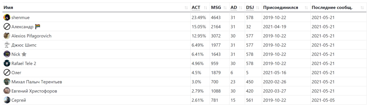The image size is (368, 108).
Task: Click the Последнее сообщ. column header
Action: pyautogui.click(x=332, y=7)
